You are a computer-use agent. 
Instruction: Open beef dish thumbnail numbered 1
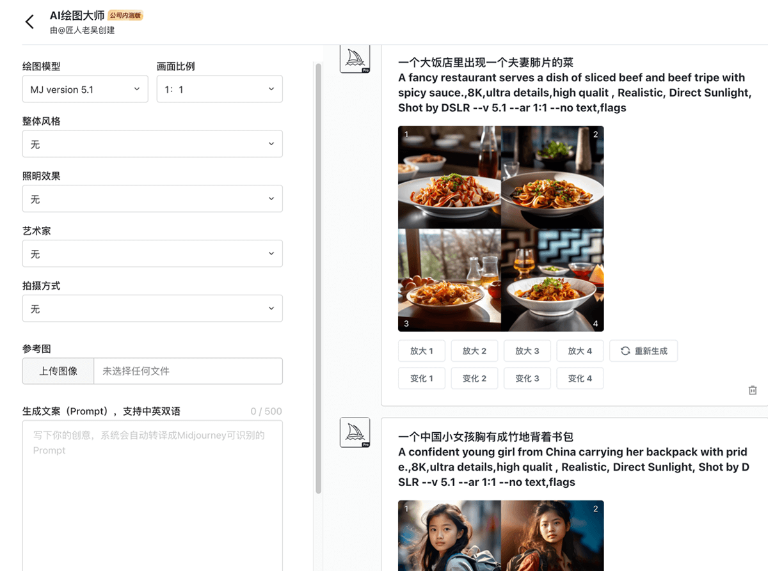tap(449, 177)
